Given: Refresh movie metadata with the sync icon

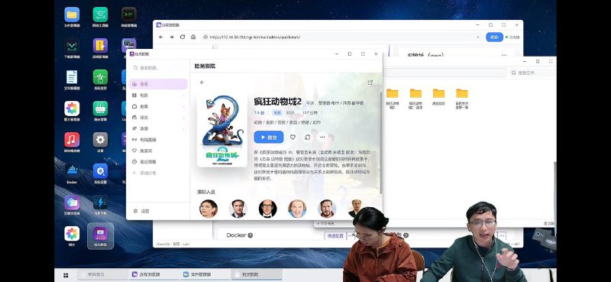Looking at the screenshot, I should pos(308,138).
